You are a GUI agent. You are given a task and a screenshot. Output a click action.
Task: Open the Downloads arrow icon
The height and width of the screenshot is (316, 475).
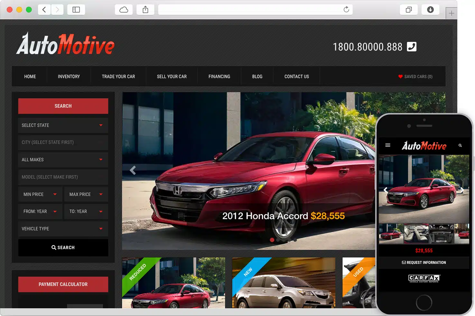pos(430,10)
